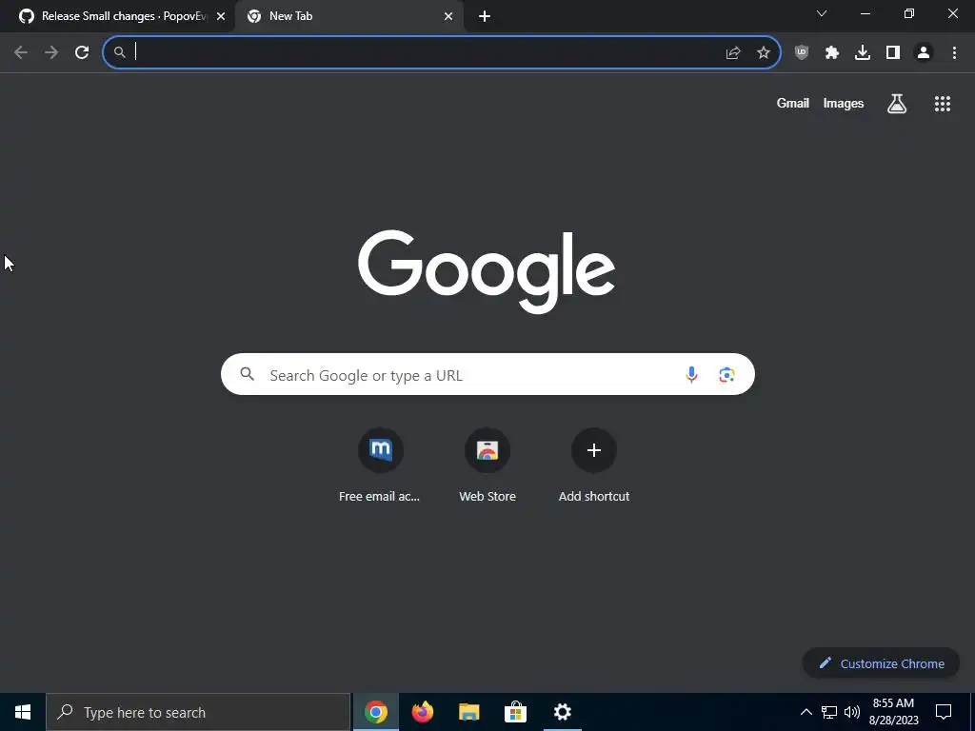975x731 pixels.
Task: Open the uBlock Origin shield extension
Action: pyautogui.click(x=802, y=53)
